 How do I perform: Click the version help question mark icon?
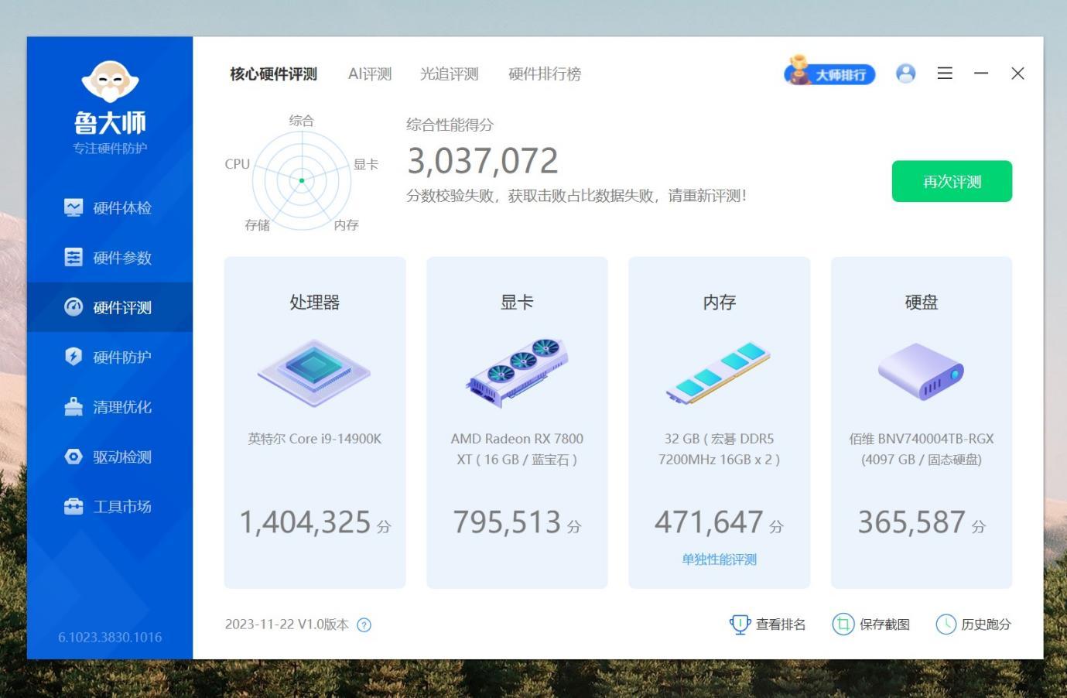point(364,625)
